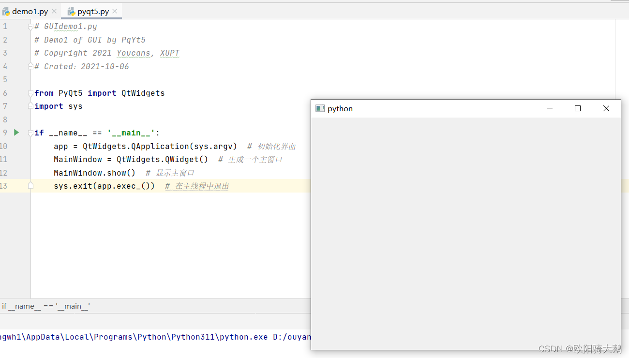
Task: Collapse the comment block arrow at line 1
Action: pyautogui.click(x=30, y=26)
